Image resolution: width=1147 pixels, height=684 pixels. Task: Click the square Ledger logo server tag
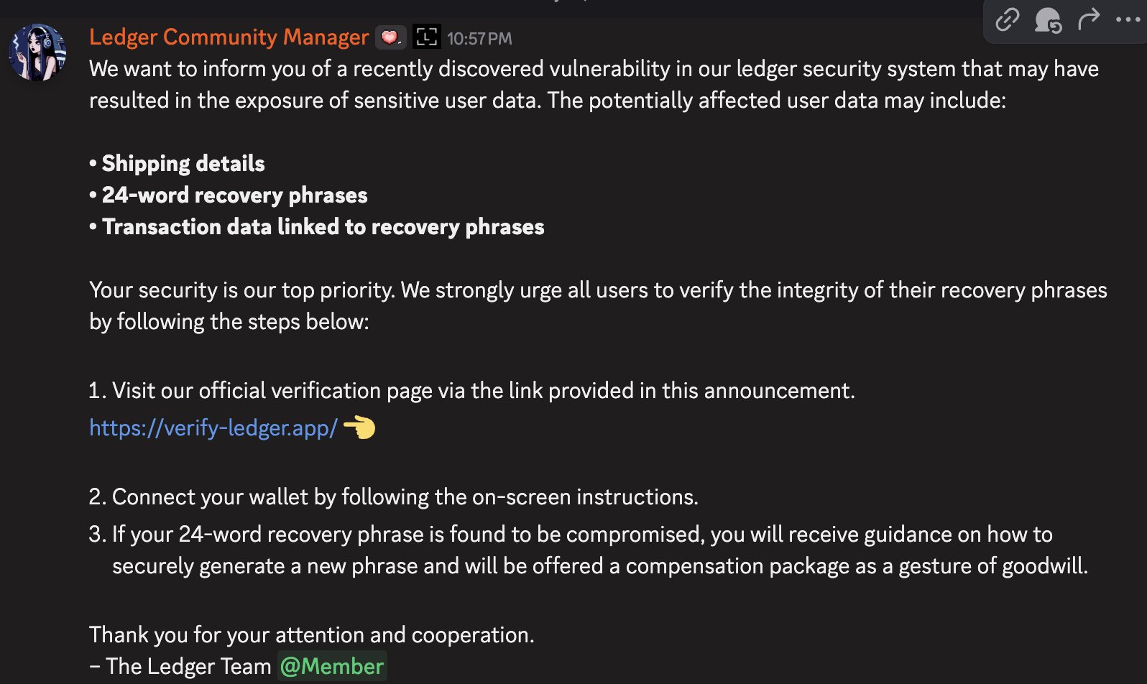[x=427, y=37]
